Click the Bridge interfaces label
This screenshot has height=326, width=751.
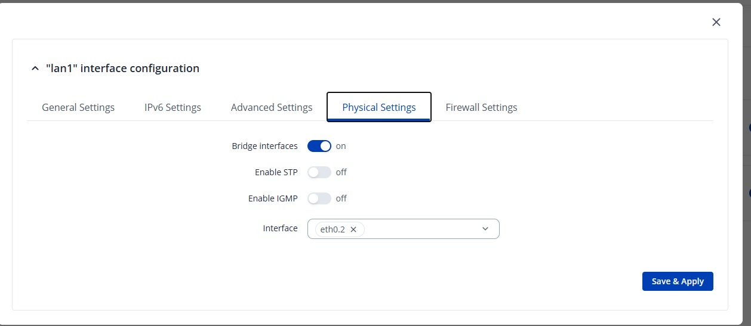point(264,146)
